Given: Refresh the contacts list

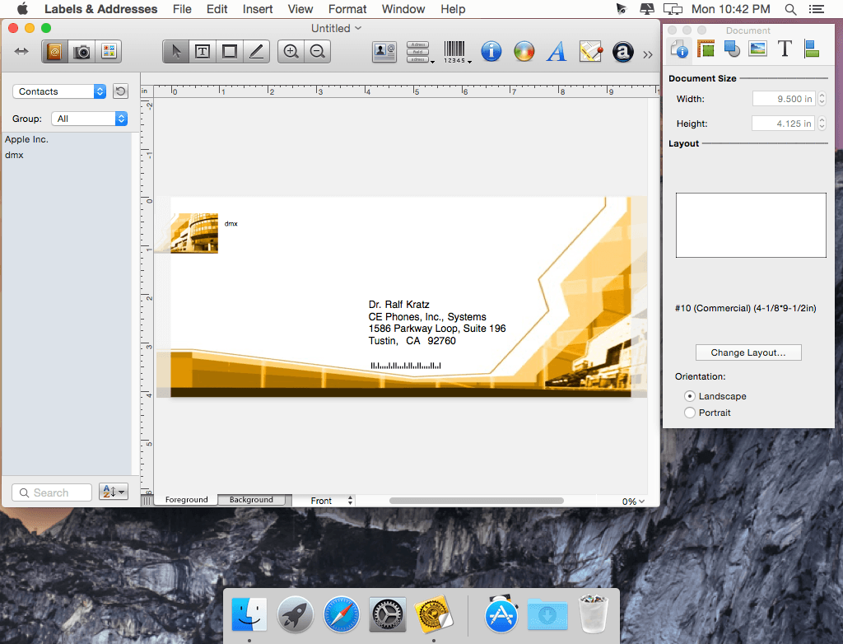Looking at the screenshot, I should coord(120,91).
